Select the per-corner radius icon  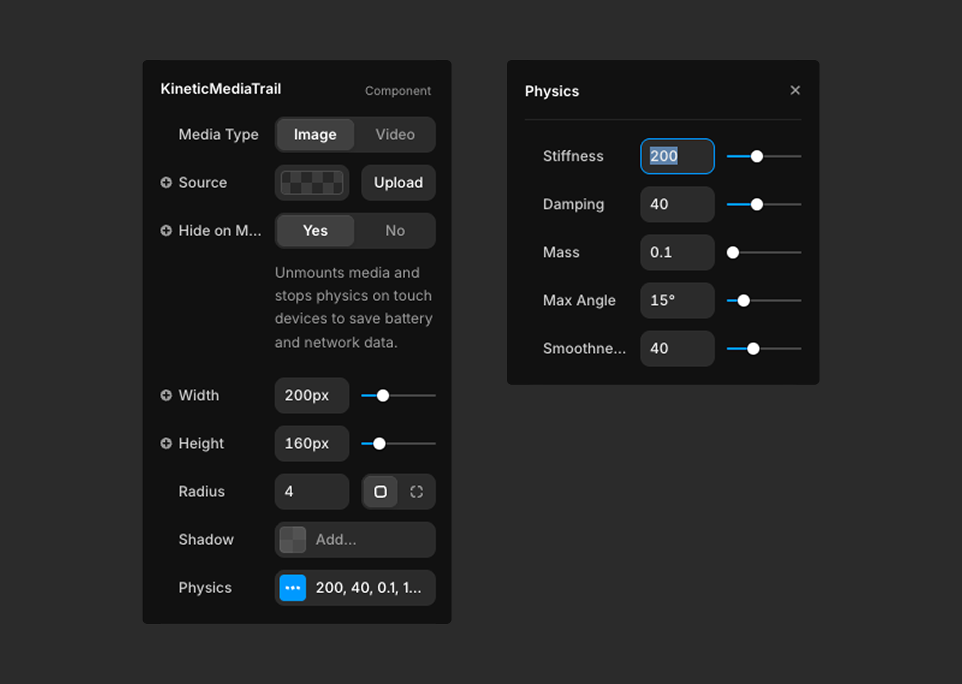click(416, 492)
